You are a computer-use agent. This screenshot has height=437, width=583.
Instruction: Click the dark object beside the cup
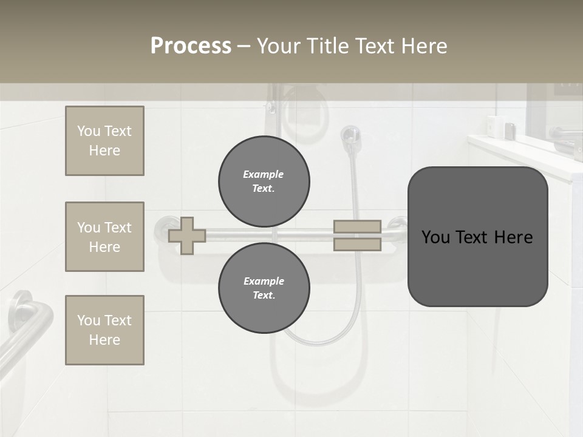[x=510, y=130]
